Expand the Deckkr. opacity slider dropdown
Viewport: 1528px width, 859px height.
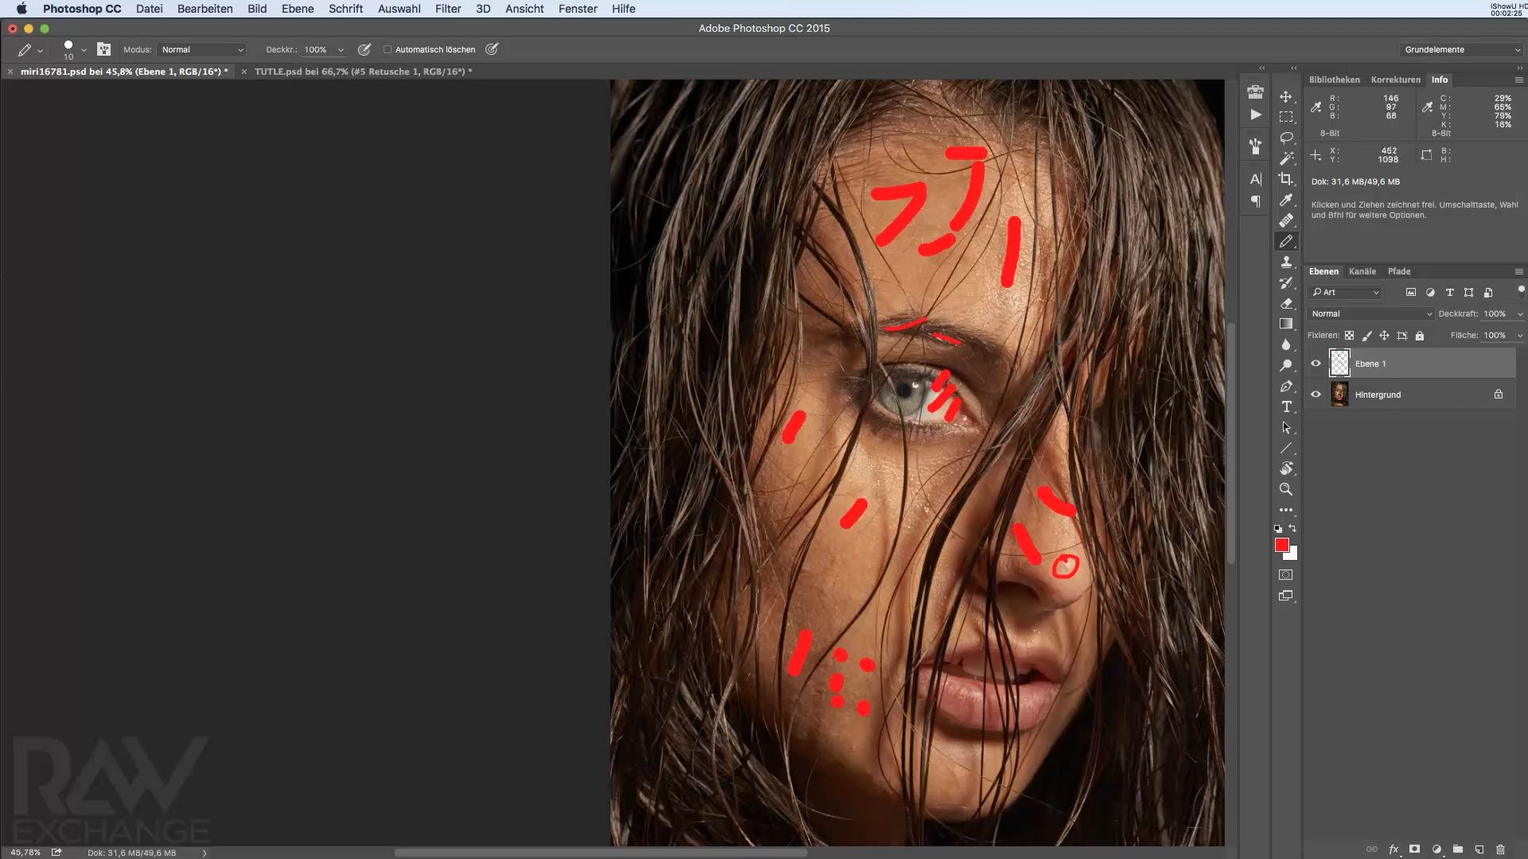click(341, 49)
